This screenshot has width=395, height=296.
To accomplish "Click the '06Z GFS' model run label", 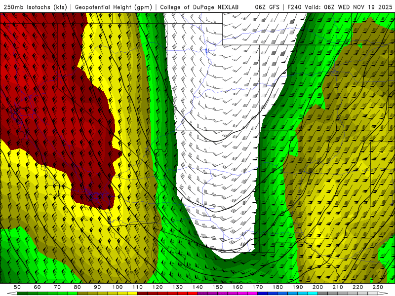I will click(267, 7).
